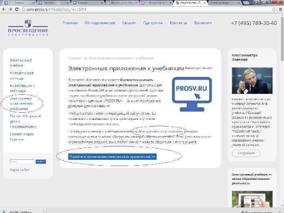Open the Каталог navigation item
The image size is (284, 213).
[x=129, y=23]
